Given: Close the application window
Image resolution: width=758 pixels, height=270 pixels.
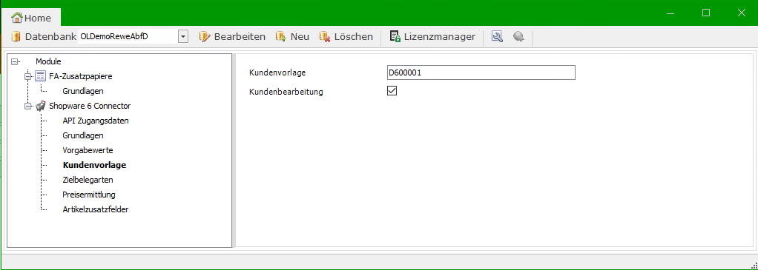Looking at the screenshot, I should 741,13.
